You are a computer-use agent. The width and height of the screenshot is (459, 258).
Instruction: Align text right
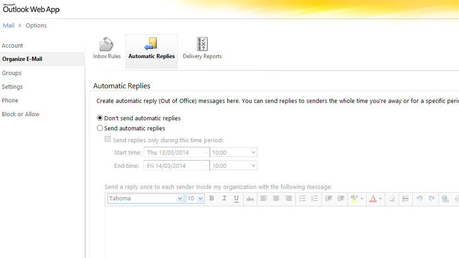[x=288, y=199]
